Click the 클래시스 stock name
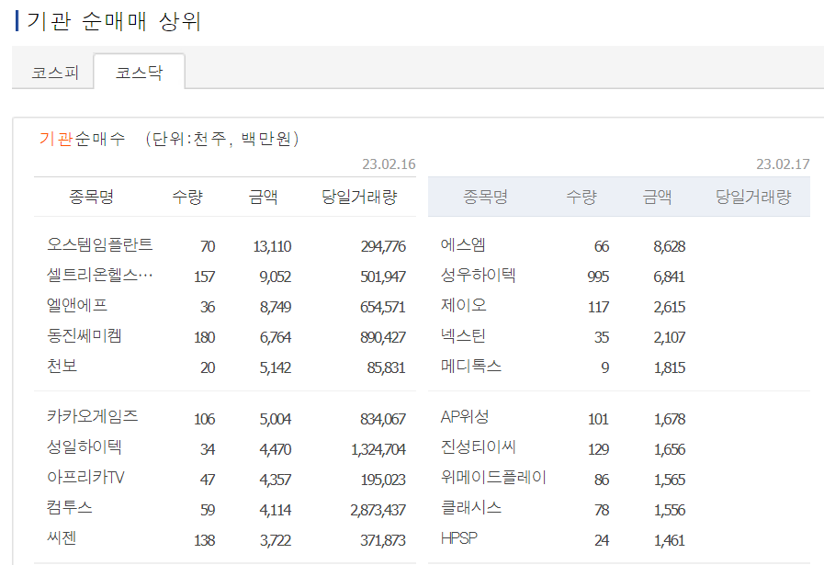Viewport: 824px width, 565px height. click(471, 508)
